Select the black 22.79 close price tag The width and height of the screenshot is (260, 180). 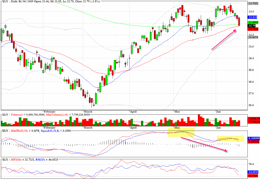coord(252,26)
